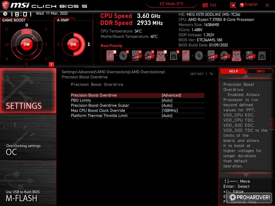Viewport: 275px width, 206px height.
Task: Select the first USB hard drive boot icon
Action: 136,56
